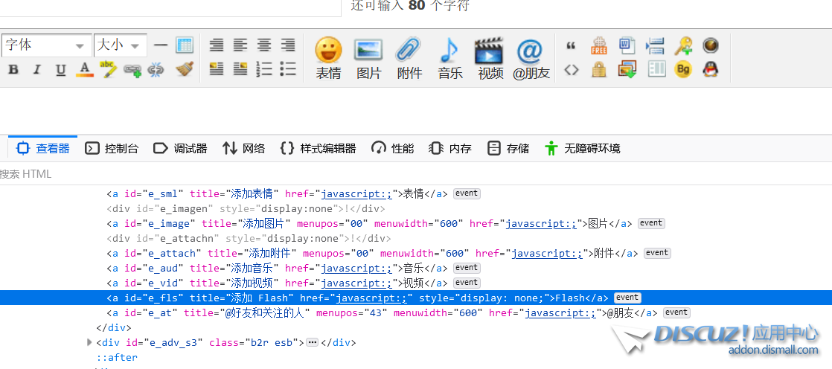Switch to the 网络 network tab
The image size is (832, 369).
(x=243, y=149)
